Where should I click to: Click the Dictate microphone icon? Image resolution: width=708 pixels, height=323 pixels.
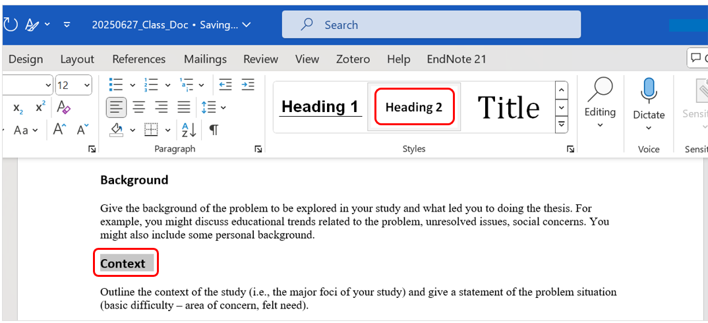point(649,90)
